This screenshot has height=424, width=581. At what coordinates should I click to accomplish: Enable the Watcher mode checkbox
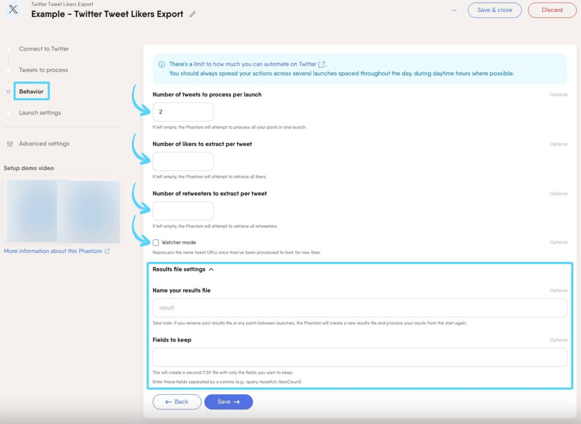click(156, 243)
